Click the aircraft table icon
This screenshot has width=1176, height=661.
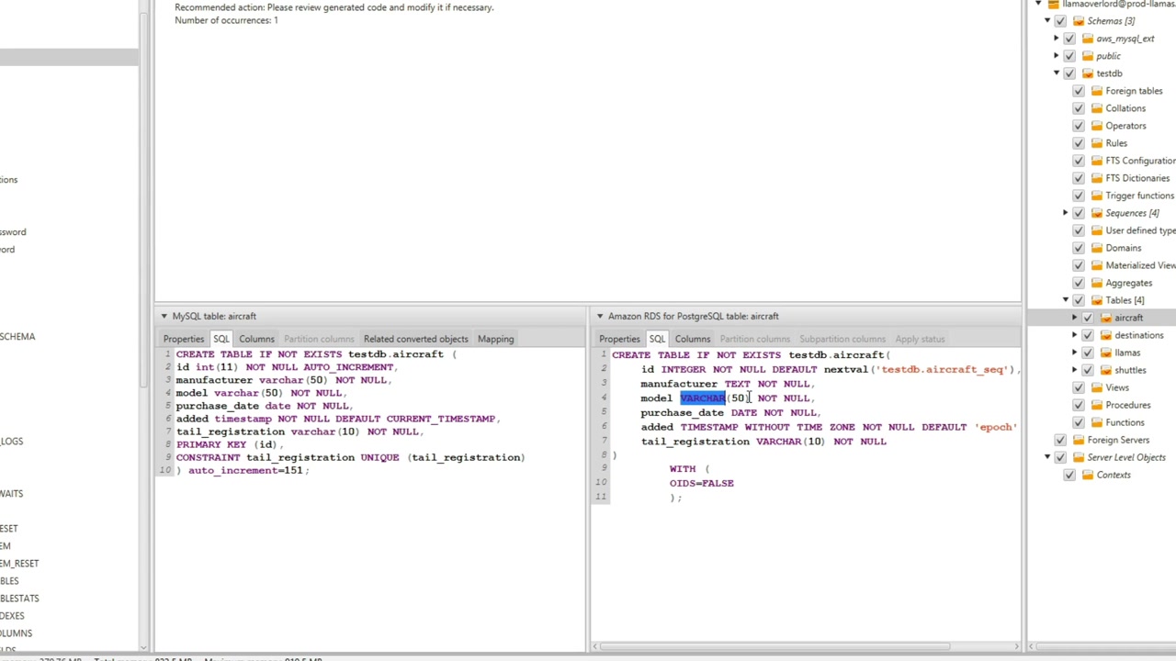click(1106, 318)
